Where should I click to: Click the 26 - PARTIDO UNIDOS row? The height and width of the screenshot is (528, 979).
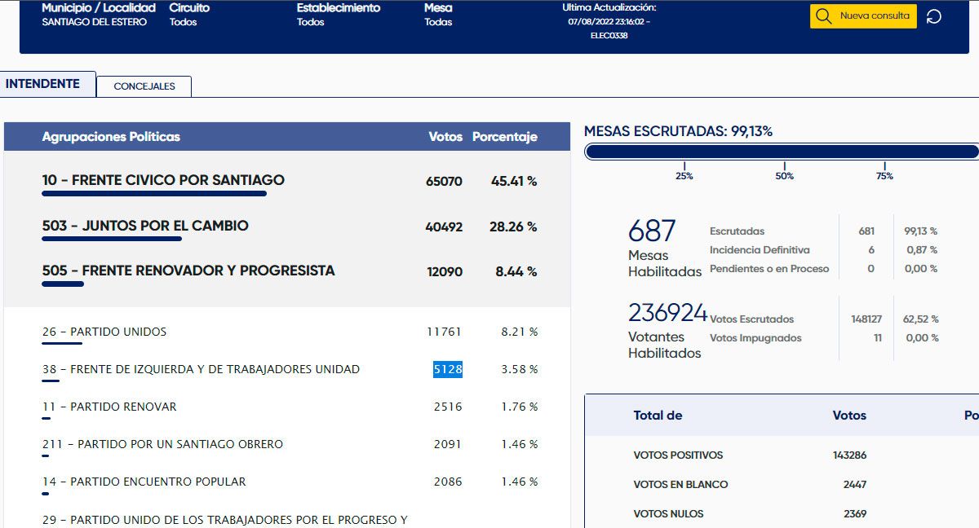tap(104, 332)
